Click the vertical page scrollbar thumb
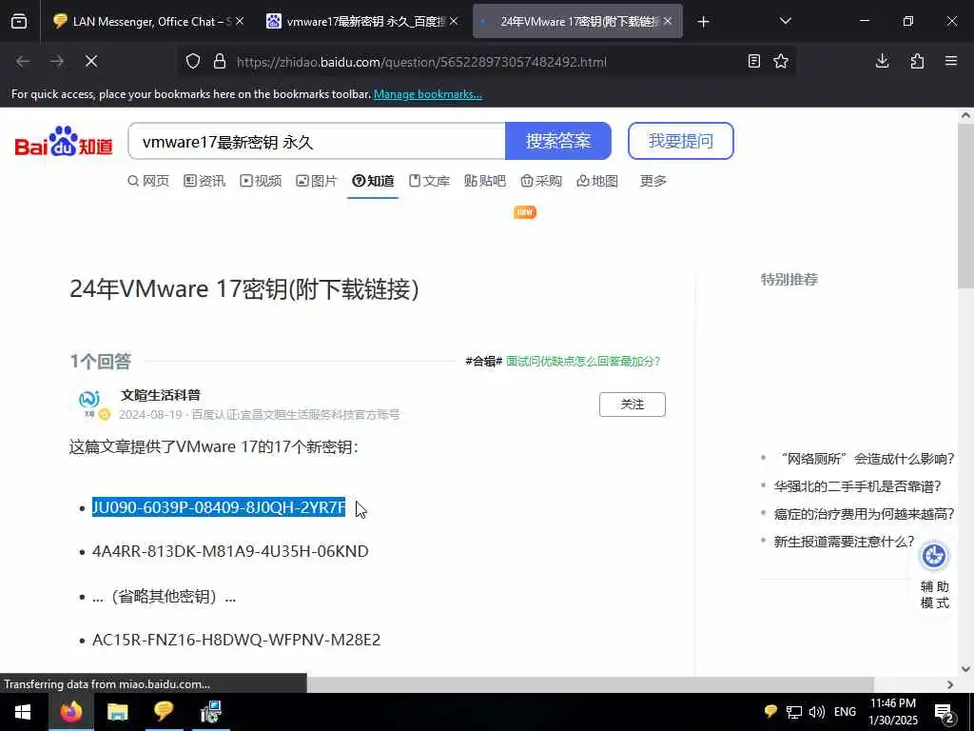Screen dimensions: 974x731 (965, 206)
